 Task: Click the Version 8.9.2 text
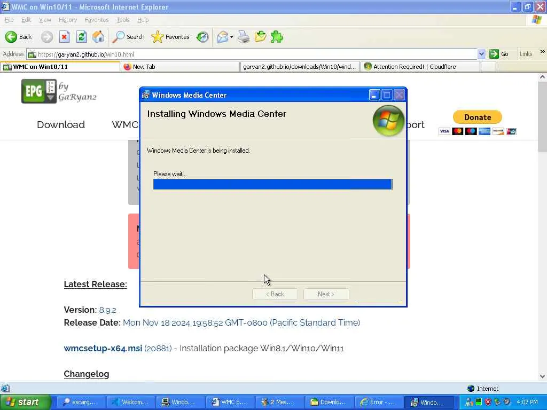(x=90, y=310)
